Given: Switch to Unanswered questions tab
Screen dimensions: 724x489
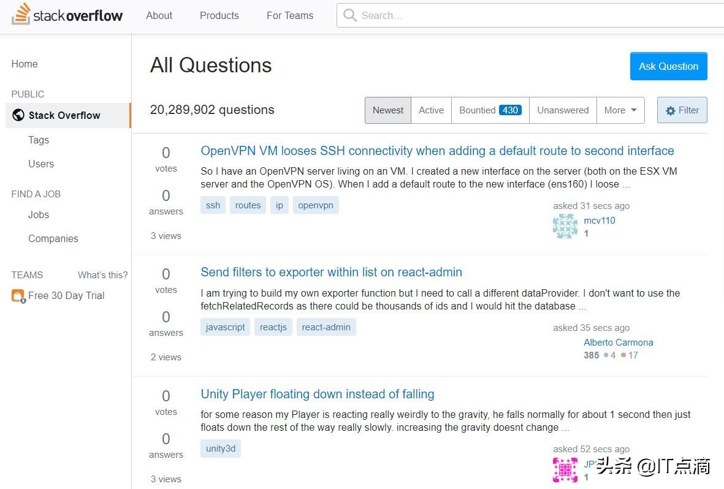Looking at the screenshot, I should pos(562,110).
